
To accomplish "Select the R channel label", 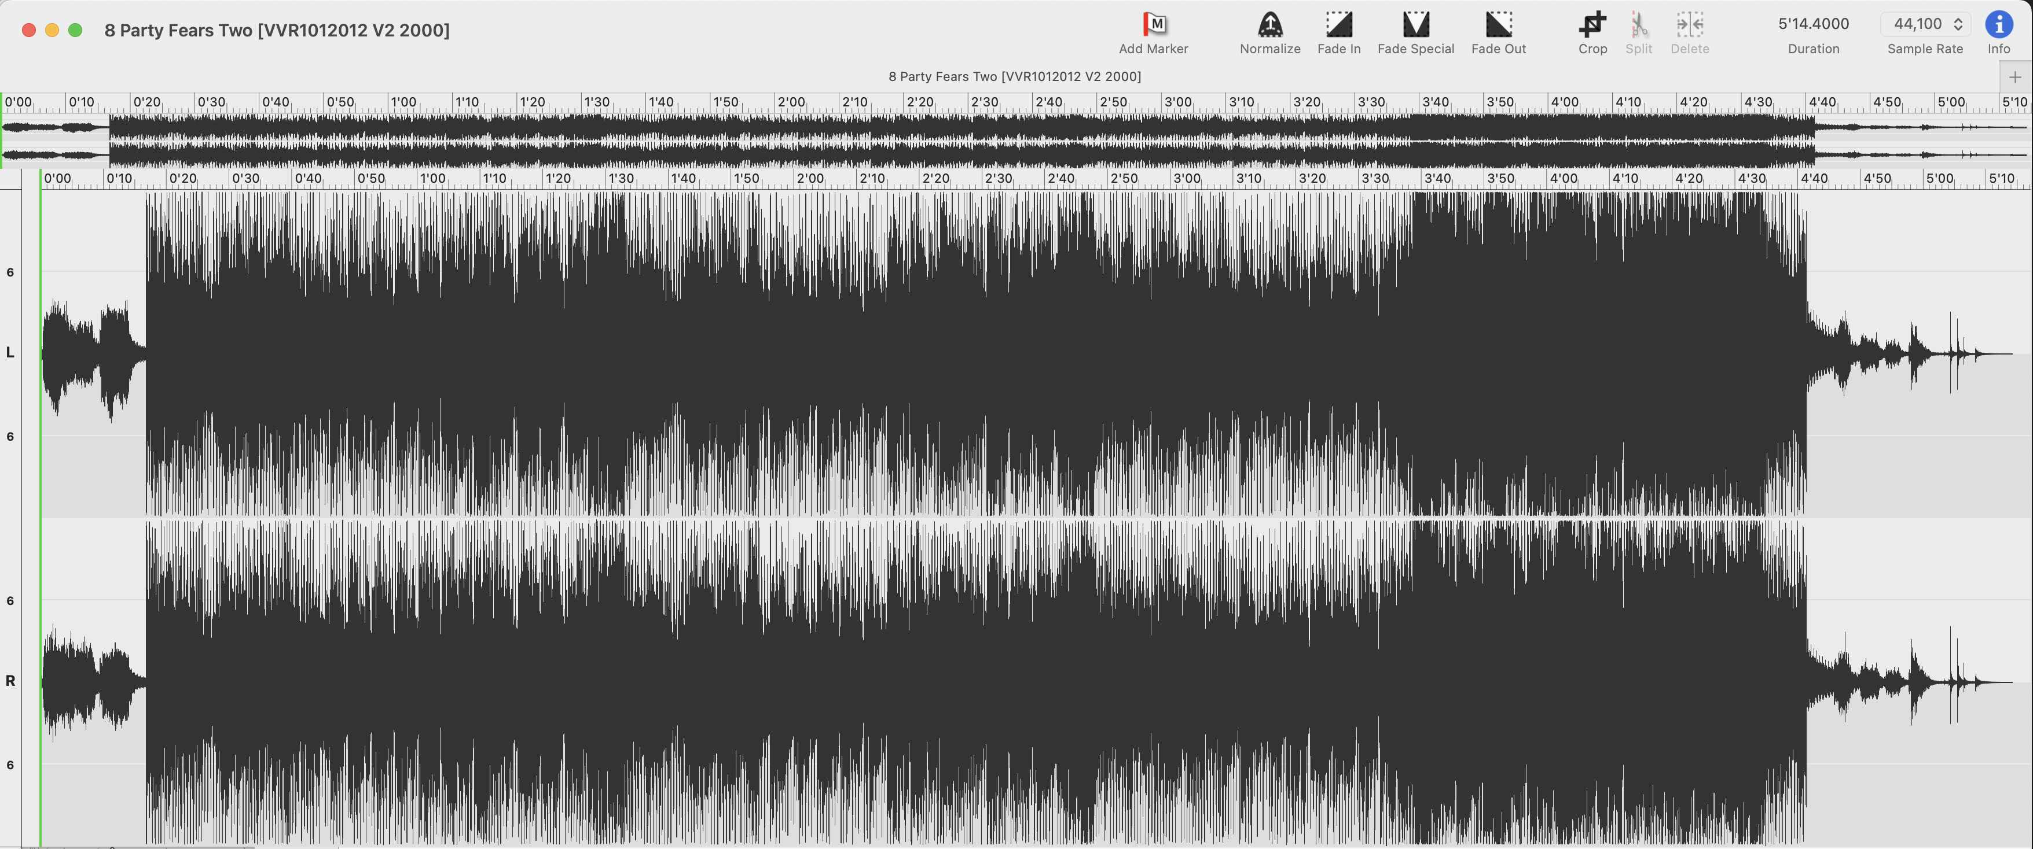I will point(10,680).
